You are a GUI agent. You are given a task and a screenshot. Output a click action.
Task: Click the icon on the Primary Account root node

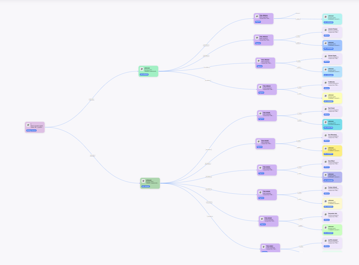pos(28,125)
